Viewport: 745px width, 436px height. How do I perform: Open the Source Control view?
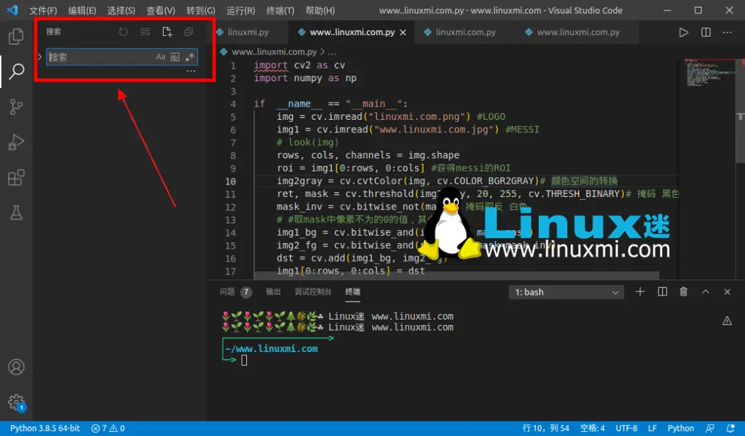tap(16, 107)
